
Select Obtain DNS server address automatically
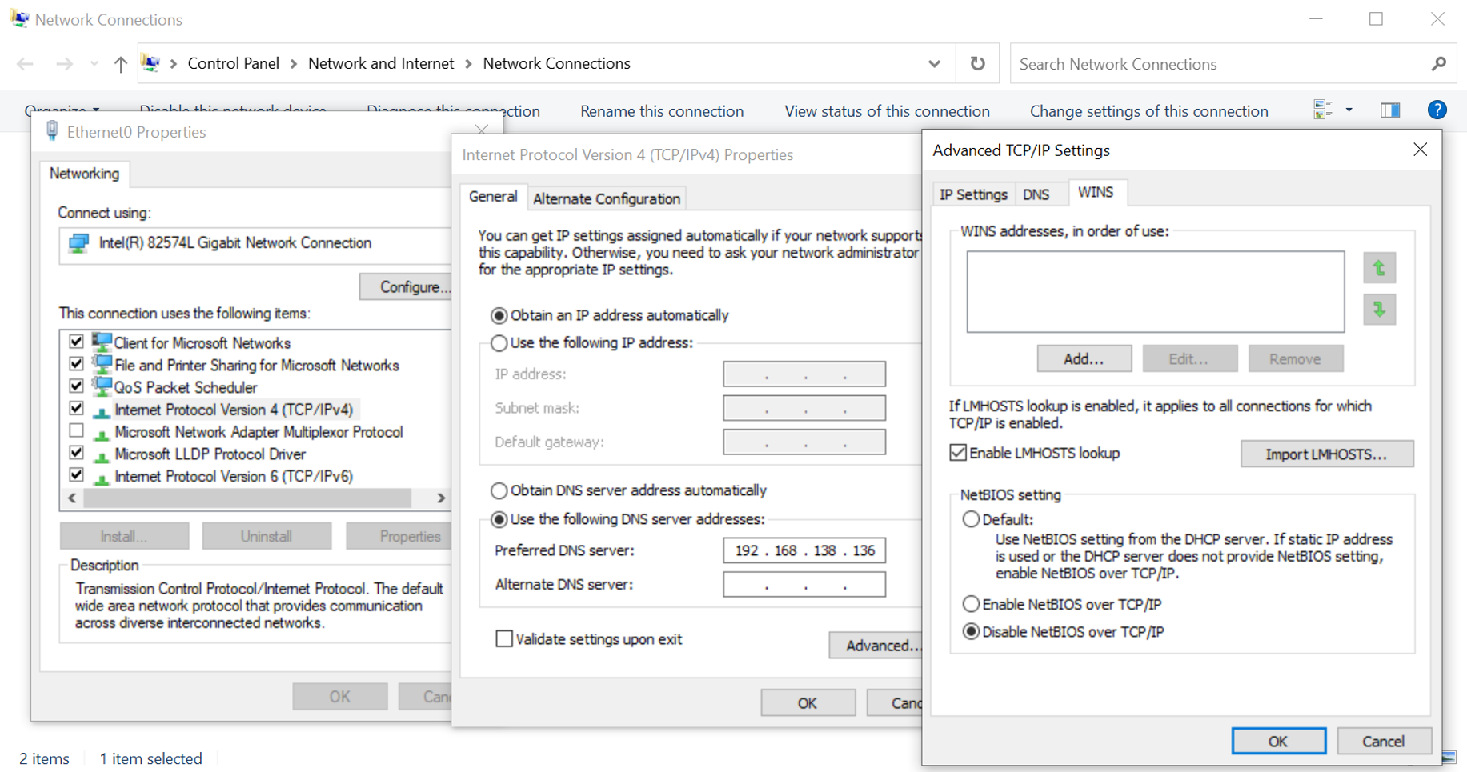(499, 490)
